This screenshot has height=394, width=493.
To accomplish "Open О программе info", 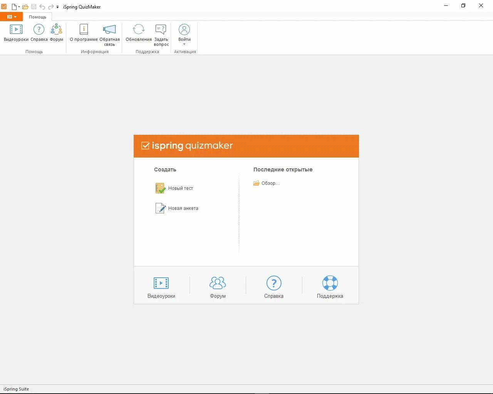I will pos(84,33).
